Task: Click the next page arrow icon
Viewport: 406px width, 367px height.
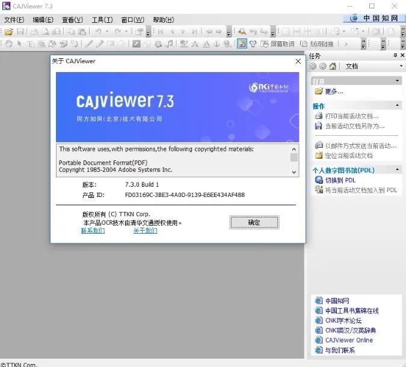Action: point(183,32)
